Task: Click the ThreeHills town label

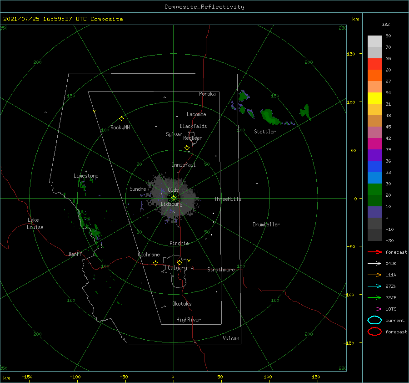Action: coord(228,199)
